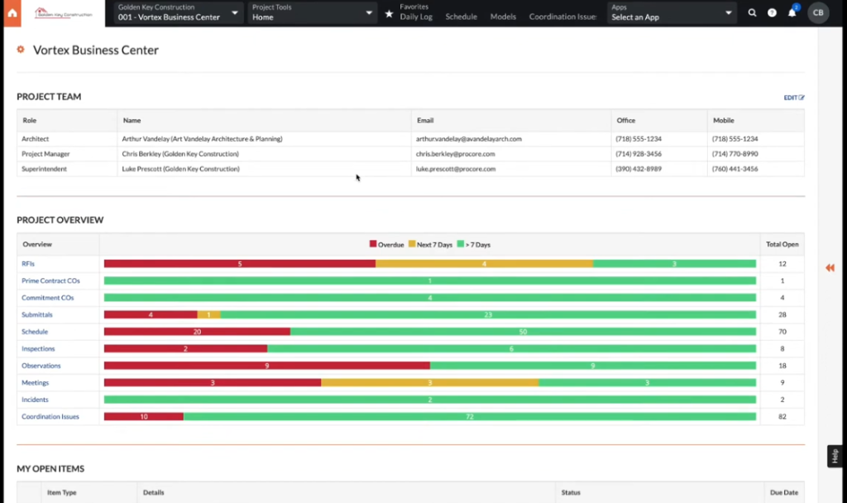Click the red Submittals bar showing 4
Screen dimensions: 847x503
pos(151,314)
